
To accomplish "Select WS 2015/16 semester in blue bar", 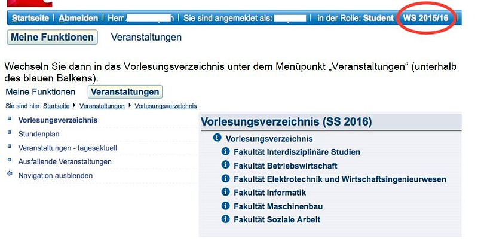I will point(425,18).
